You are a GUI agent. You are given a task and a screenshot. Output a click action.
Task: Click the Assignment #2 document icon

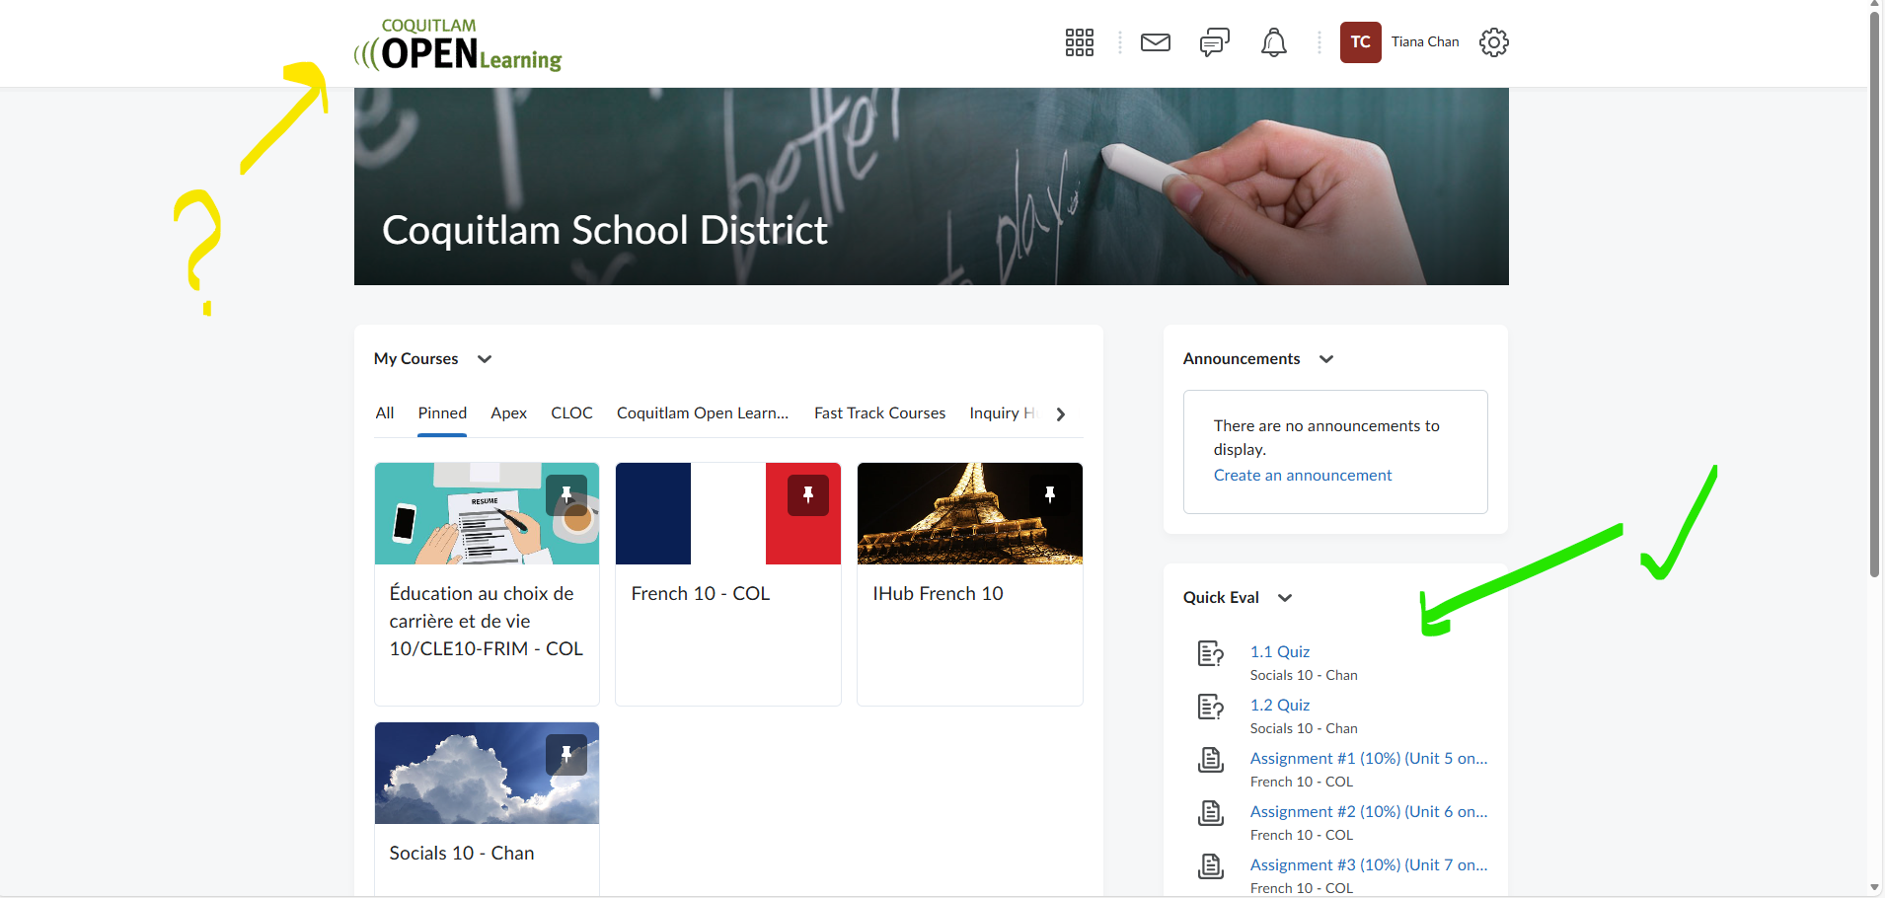coord(1211,813)
